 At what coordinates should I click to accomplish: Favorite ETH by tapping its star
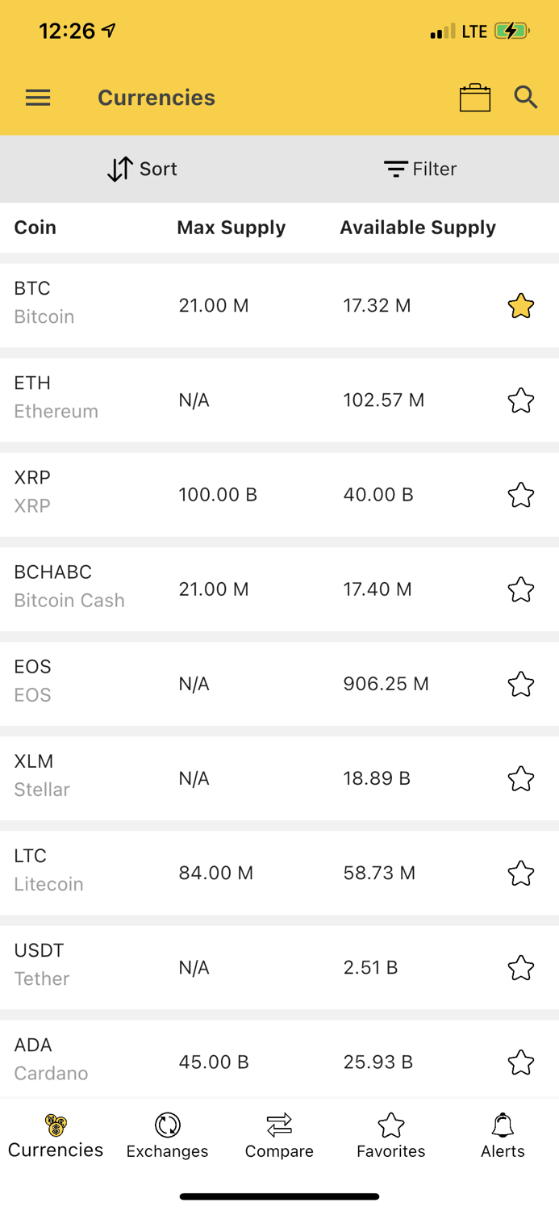tap(520, 400)
